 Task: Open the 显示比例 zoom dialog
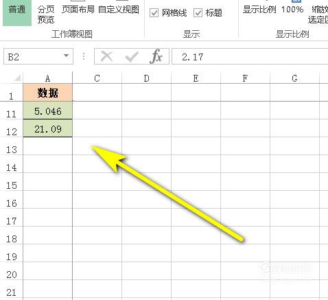(x=259, y=10)
